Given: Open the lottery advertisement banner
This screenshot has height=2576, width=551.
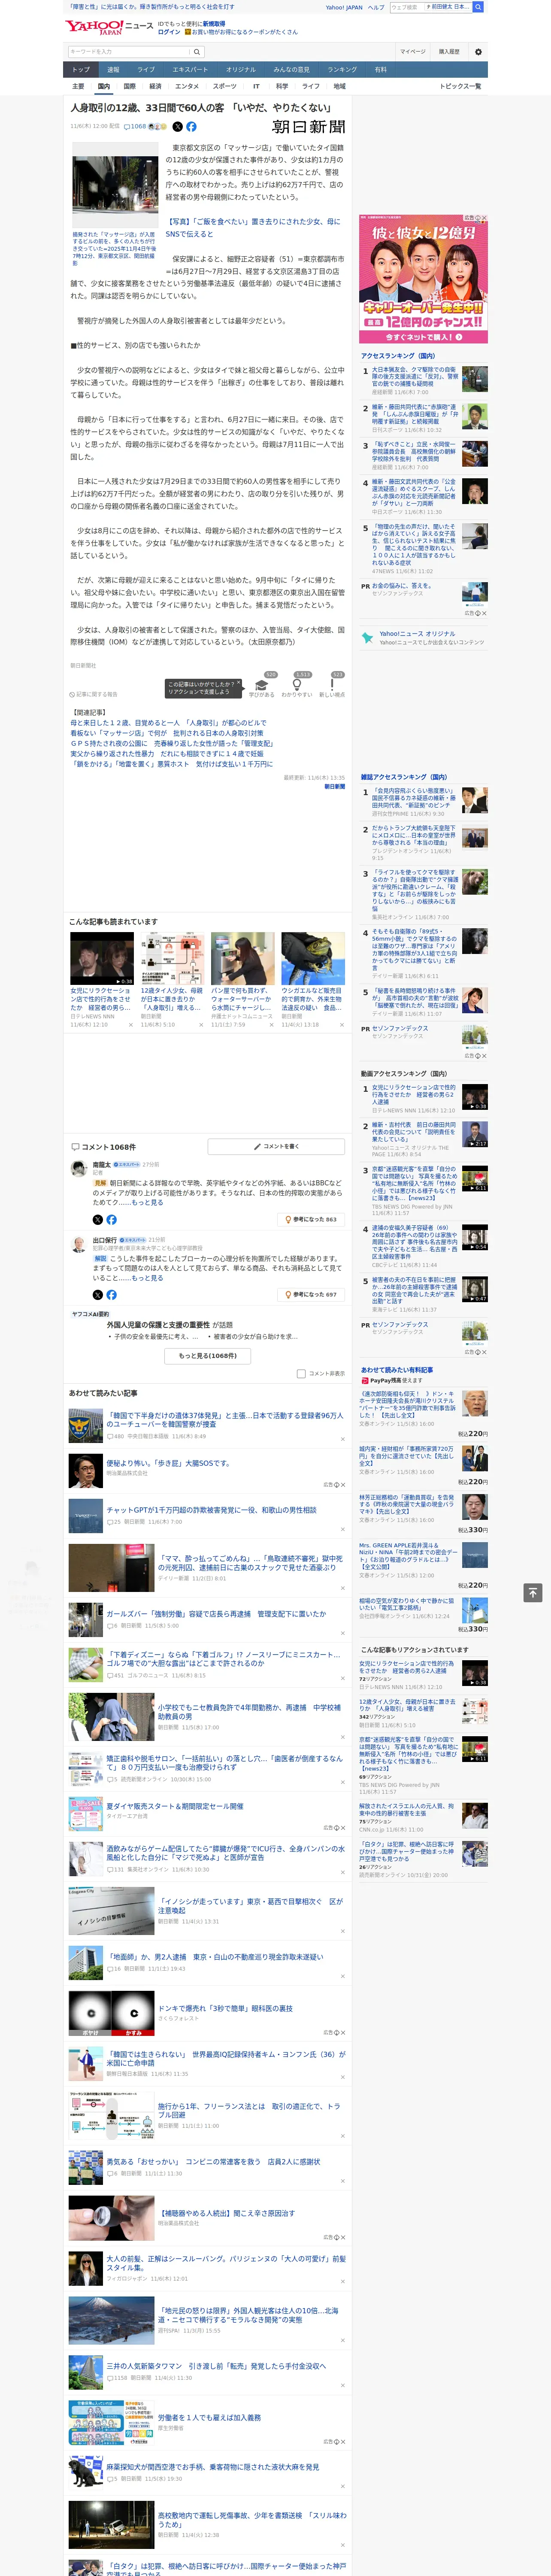Looking at the screenshot, I should coord(423,279).
